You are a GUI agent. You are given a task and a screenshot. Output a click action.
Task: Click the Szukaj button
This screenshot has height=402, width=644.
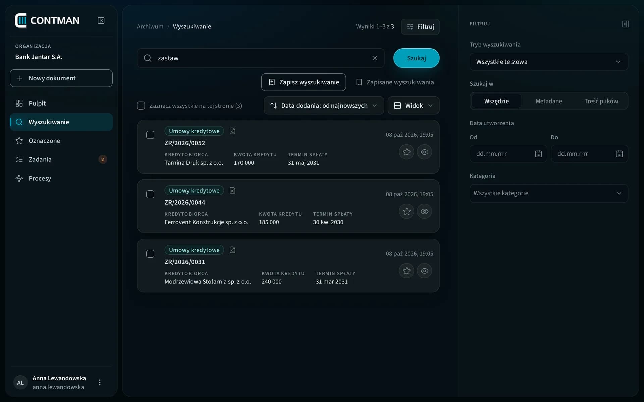pyautogui.click(x=416, y=58)
